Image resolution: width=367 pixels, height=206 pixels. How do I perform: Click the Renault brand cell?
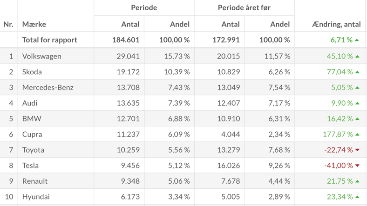pyautogui.click(x=35, y=181)
